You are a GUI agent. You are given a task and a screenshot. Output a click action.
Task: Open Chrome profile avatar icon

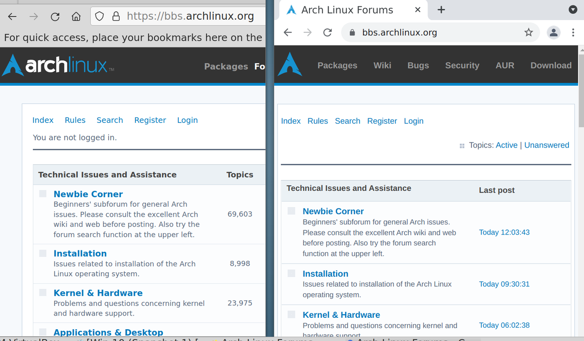point(553,32)
